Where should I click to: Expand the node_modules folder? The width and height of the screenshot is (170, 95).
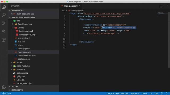11,66
